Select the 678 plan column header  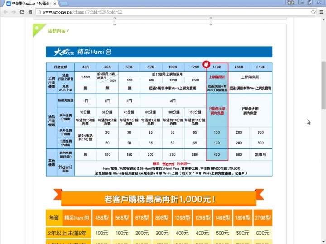129,67
